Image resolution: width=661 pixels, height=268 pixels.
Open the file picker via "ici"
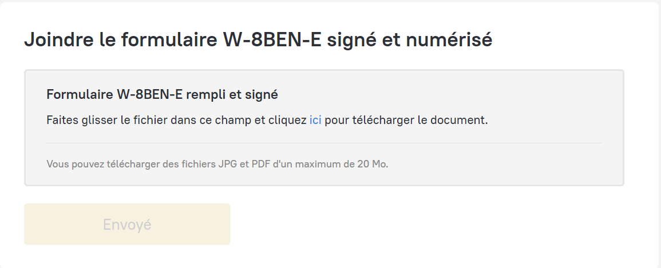315,121
